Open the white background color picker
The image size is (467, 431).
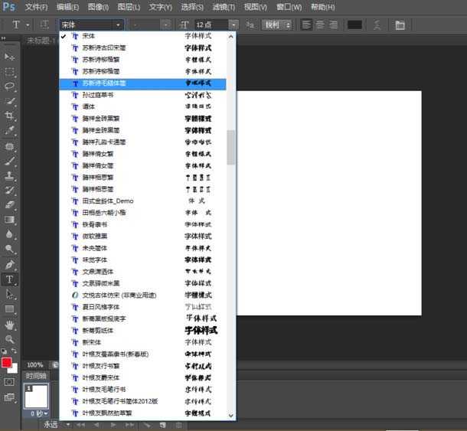pos(14,369)
